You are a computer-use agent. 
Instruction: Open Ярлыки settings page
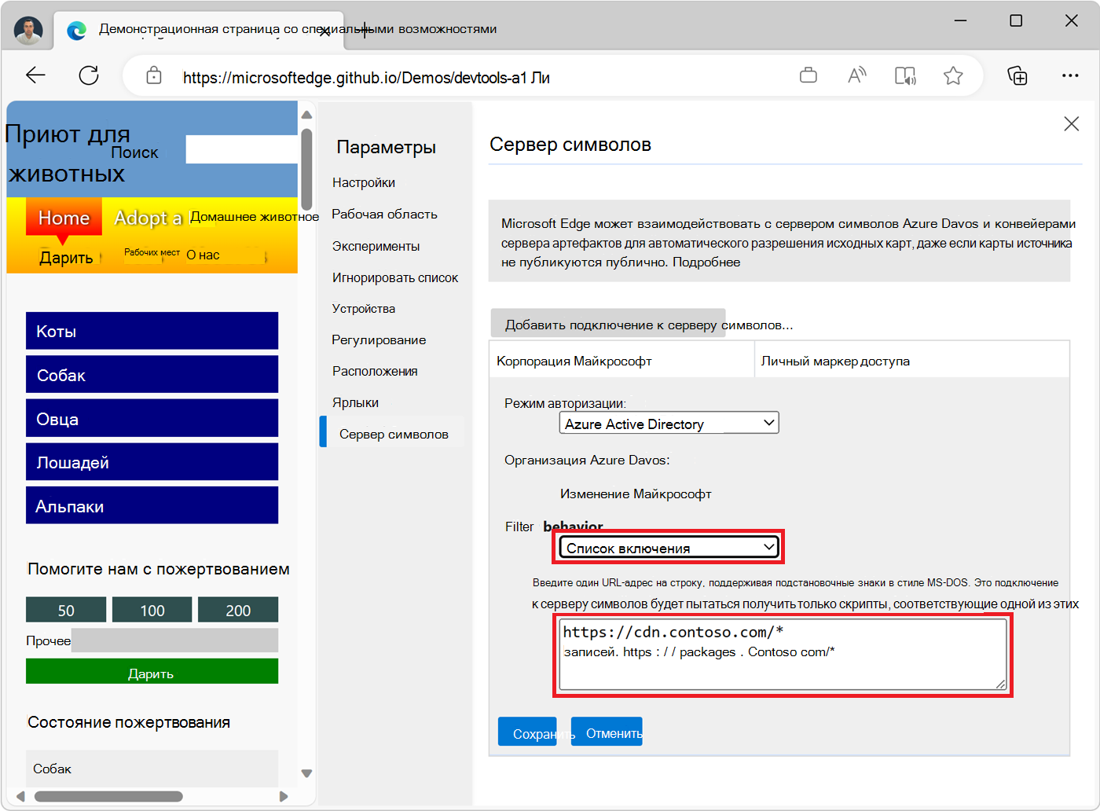355,402
